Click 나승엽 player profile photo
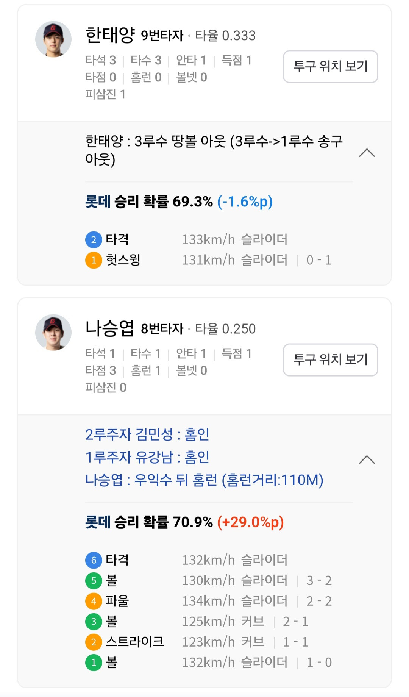Screen dimensions: 409x697 tap(53, 332)
